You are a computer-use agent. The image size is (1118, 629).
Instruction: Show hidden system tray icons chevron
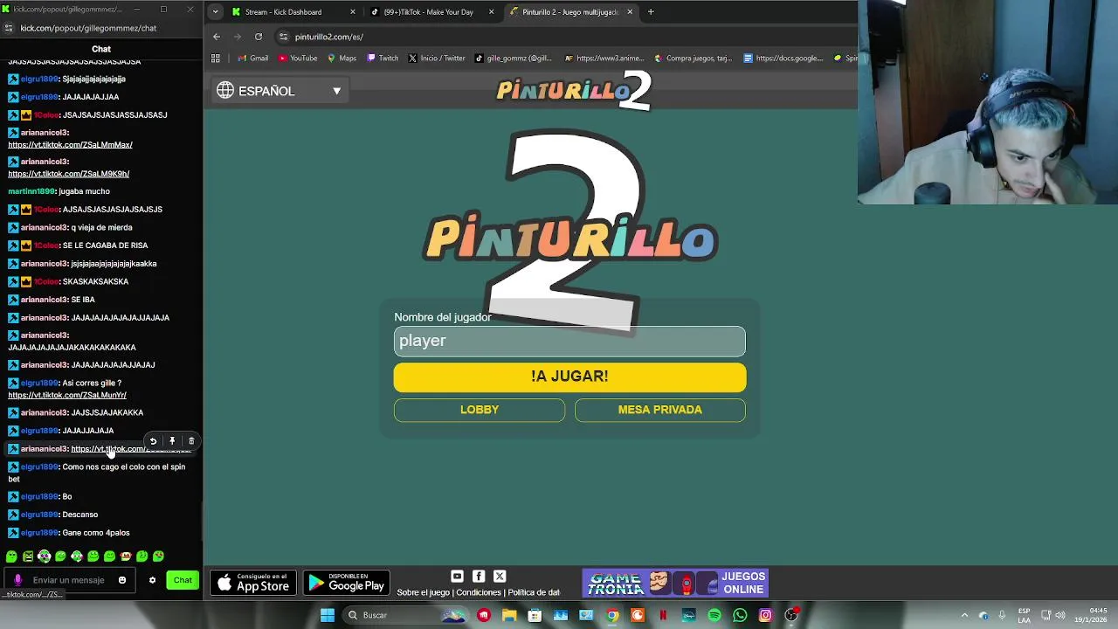964,615
